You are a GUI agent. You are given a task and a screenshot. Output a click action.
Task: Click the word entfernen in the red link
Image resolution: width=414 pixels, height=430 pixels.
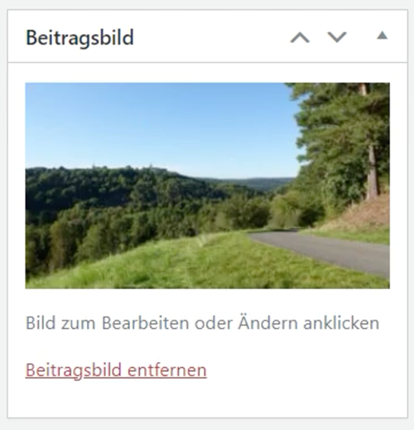coord(167,370)
